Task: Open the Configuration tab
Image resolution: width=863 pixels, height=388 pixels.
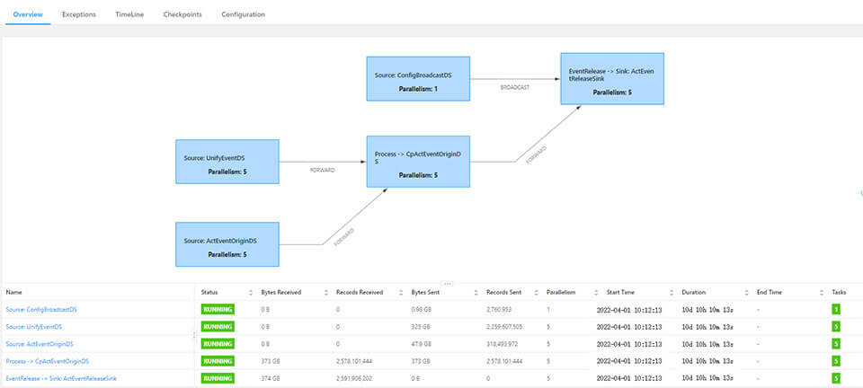Action: (243, 14)
